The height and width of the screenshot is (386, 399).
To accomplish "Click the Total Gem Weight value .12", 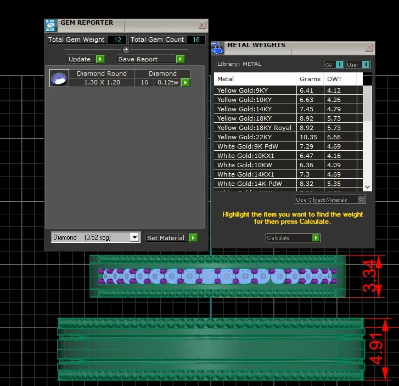I will 117,39.
